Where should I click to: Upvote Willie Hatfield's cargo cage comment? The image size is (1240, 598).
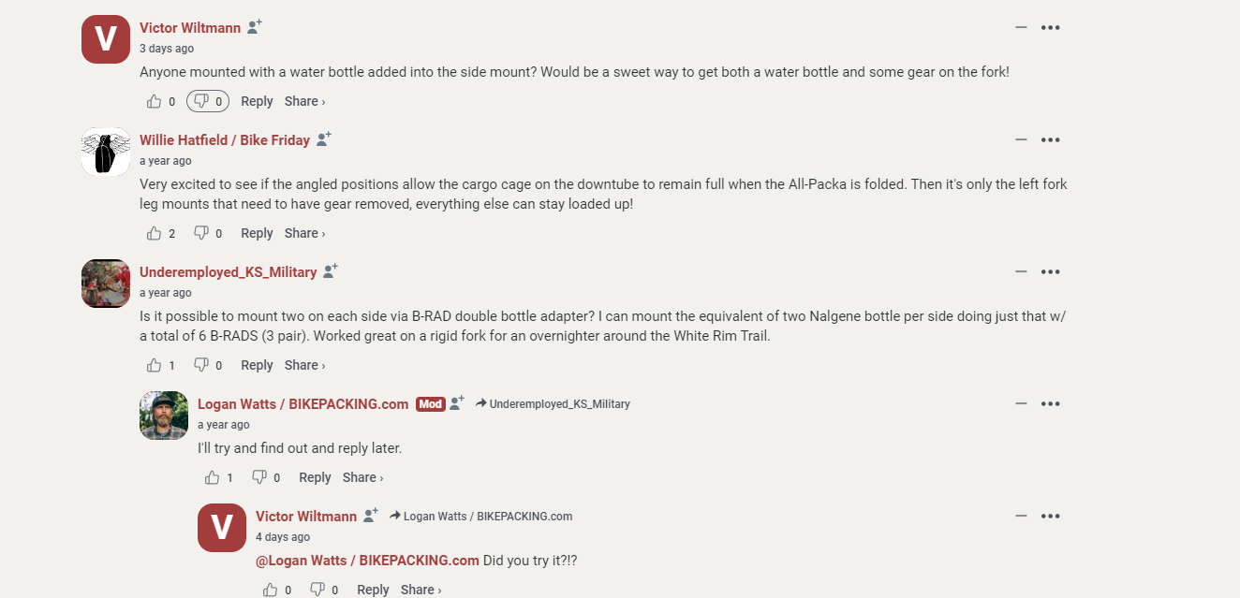pyautogui.click(x=155, y=233)
